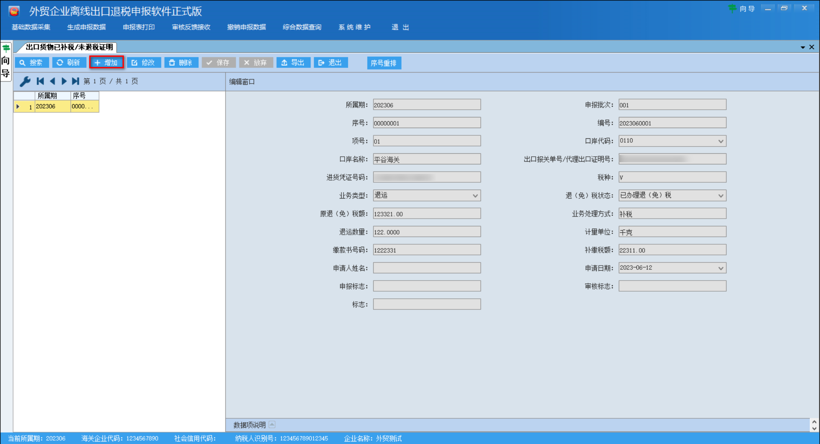The image size is (820, 444).
Task: Click the 删除 delete icon
Action: [x=172, y=62]
